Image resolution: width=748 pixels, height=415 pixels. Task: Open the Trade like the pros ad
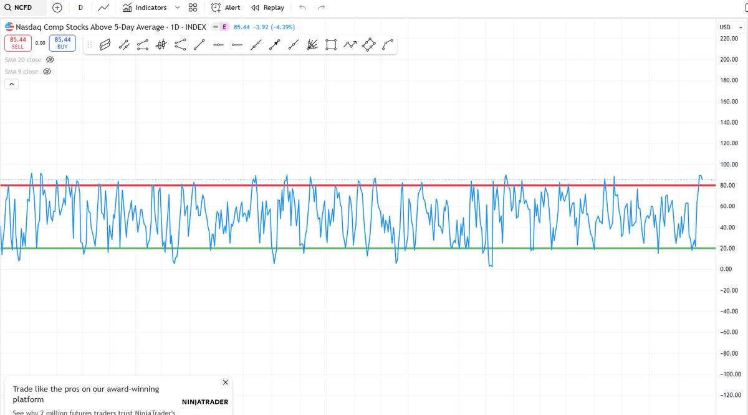click(x=86, y=394)
